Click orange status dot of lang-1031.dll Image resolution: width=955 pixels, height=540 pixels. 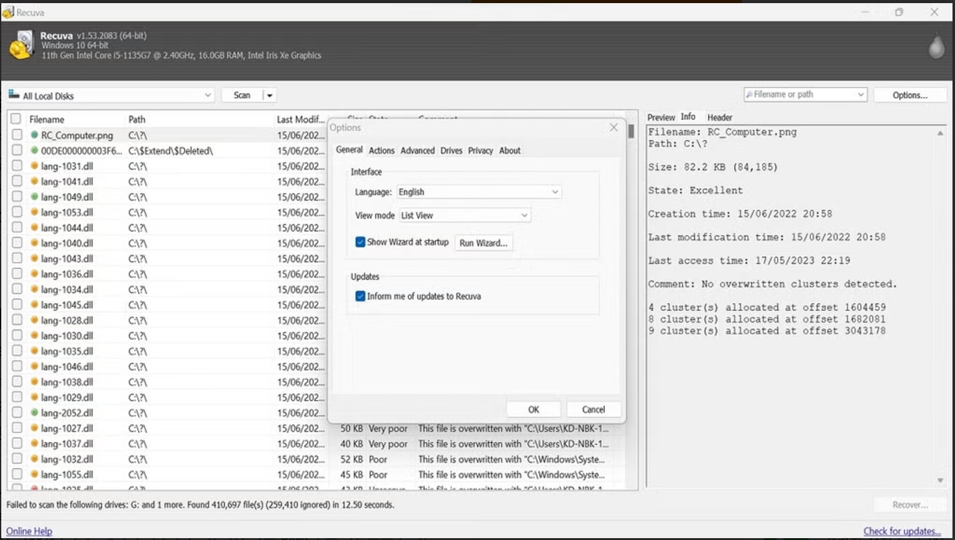pyautogui.click(x=34, y=165)
